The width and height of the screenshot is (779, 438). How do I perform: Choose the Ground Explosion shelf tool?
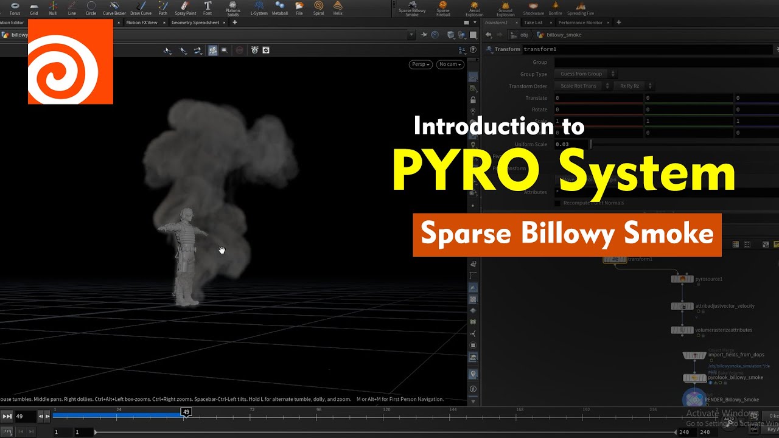[505, 9]
